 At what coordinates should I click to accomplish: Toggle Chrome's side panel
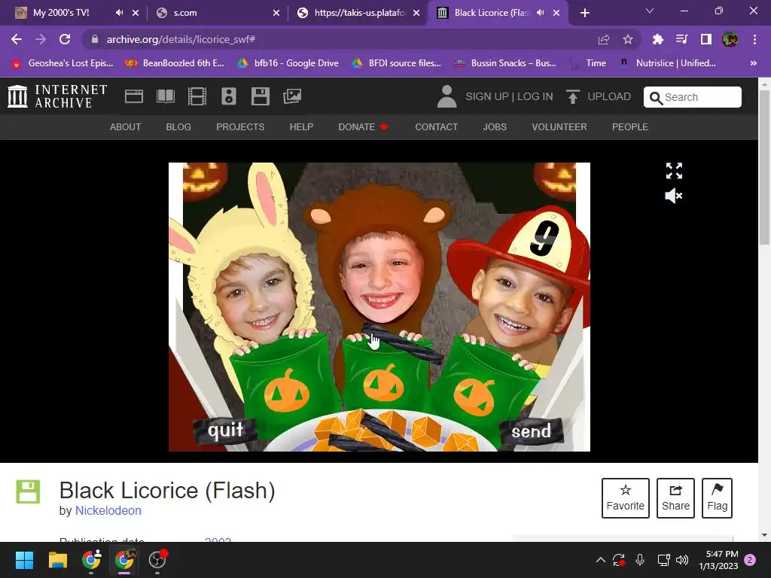click(705, 39)
